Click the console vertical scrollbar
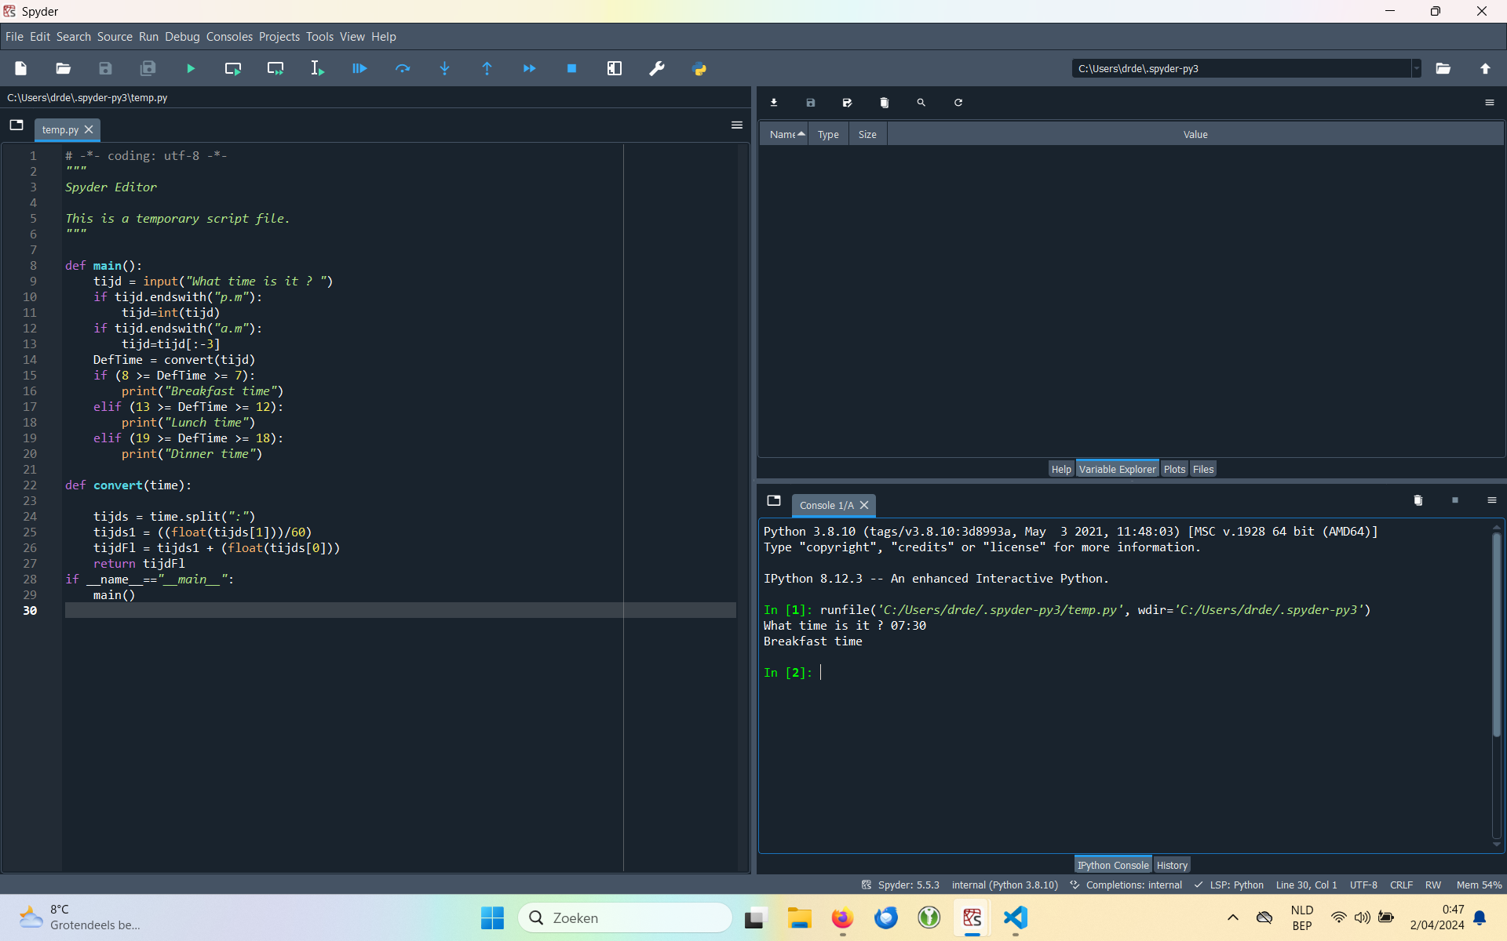The width and height of the screenshot is (1507, 941). point(1496,635)
